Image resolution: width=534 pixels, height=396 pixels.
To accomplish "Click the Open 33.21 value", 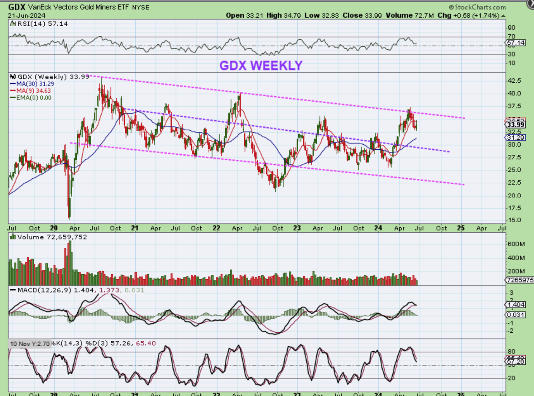I will (x=244, y=16).
